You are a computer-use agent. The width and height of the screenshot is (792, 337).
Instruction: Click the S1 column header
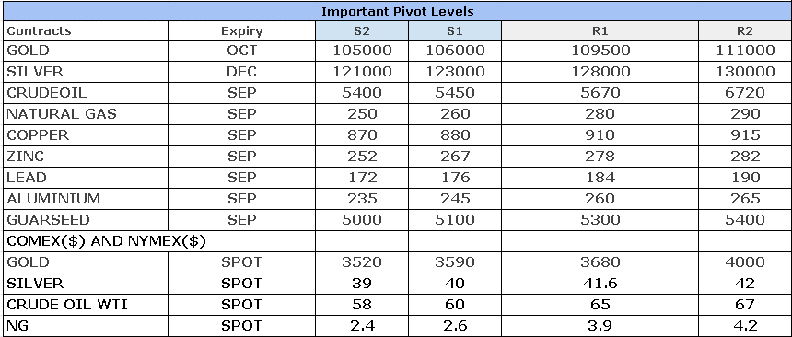click(455, 30)
